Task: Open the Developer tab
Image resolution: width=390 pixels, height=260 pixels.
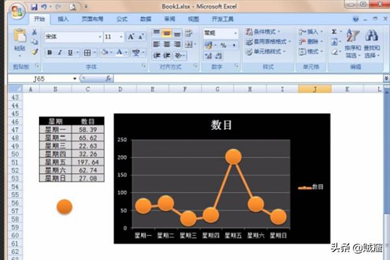Action: [222, 19]
